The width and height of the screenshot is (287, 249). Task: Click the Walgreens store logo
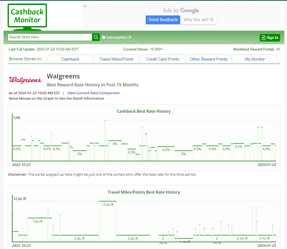tap(25, 80)
